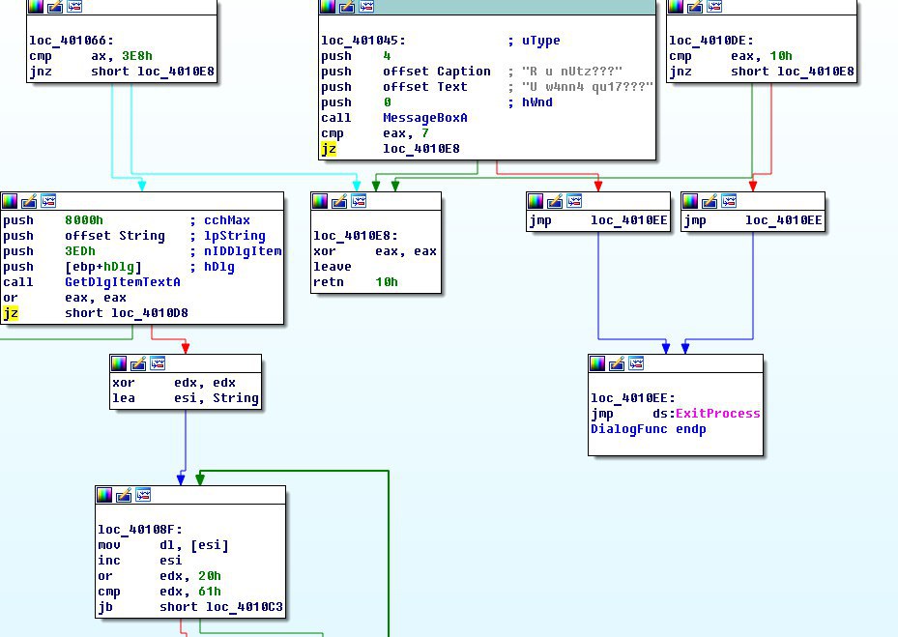
Task: Click group-nodes icon on loc_40108F block
Action: pos(143,495)
